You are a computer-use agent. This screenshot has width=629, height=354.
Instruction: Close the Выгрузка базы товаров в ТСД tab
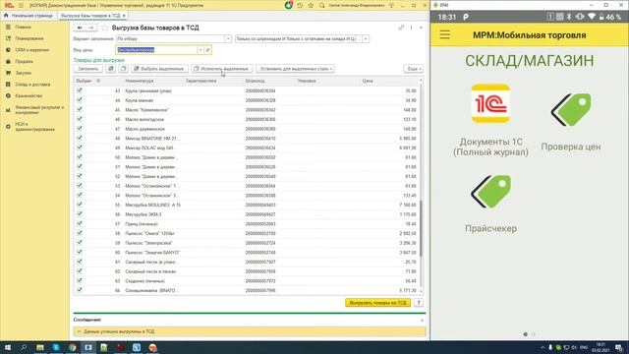(124, 16)
